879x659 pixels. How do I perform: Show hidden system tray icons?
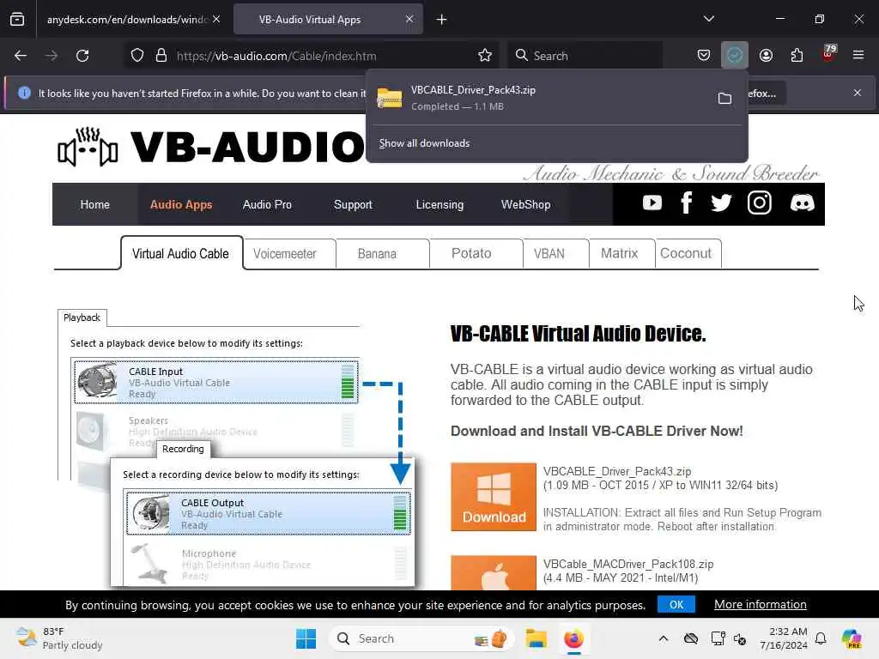coord(664,638)
